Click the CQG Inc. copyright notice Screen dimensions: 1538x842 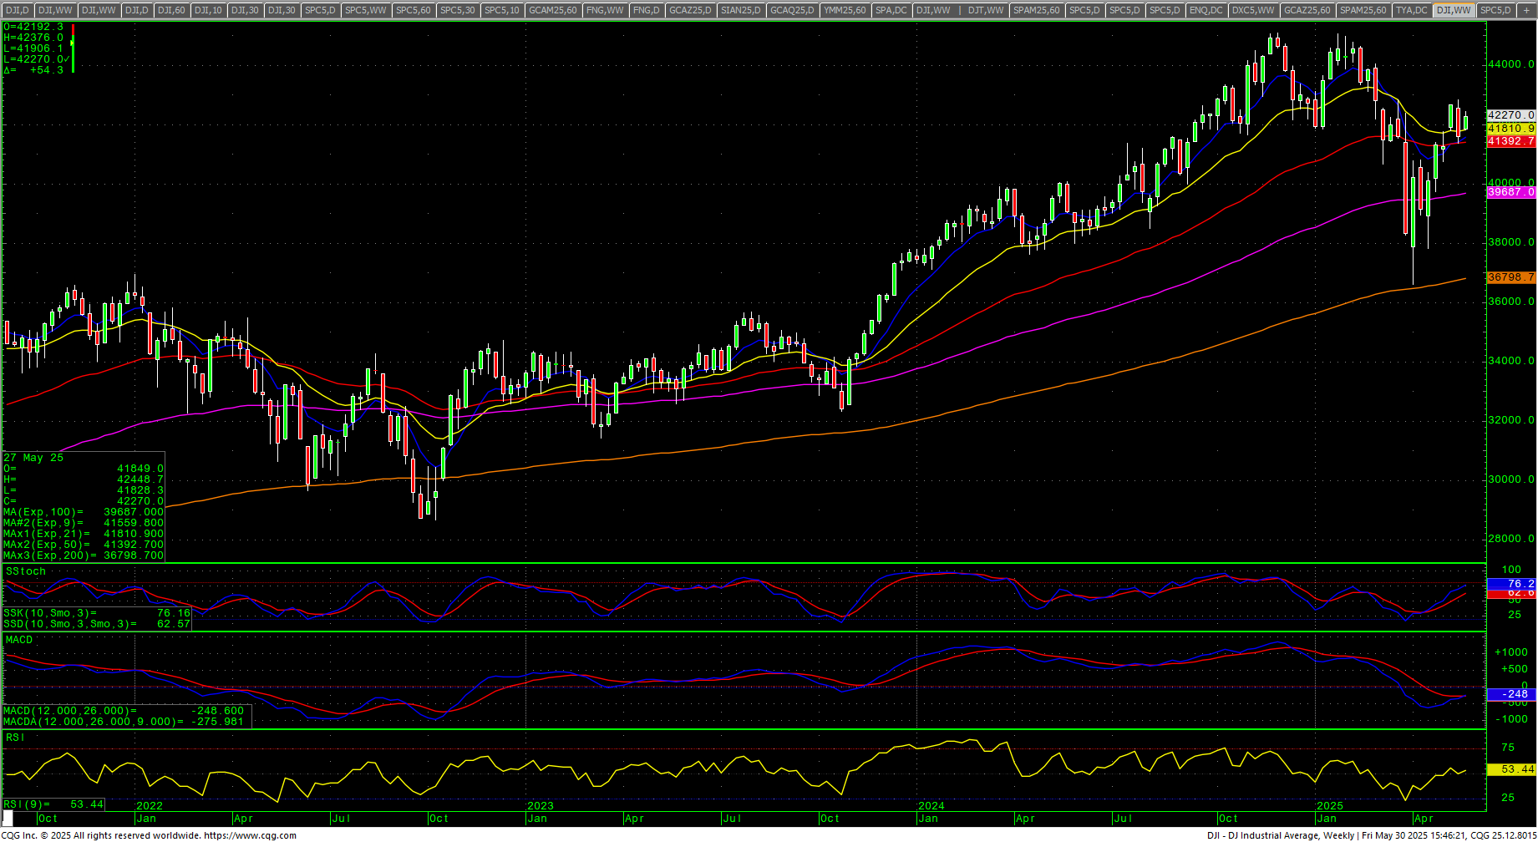tap(99, 835)
